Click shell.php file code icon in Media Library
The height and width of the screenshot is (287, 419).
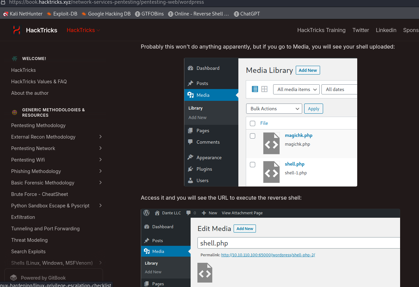(x=271, y=172)
